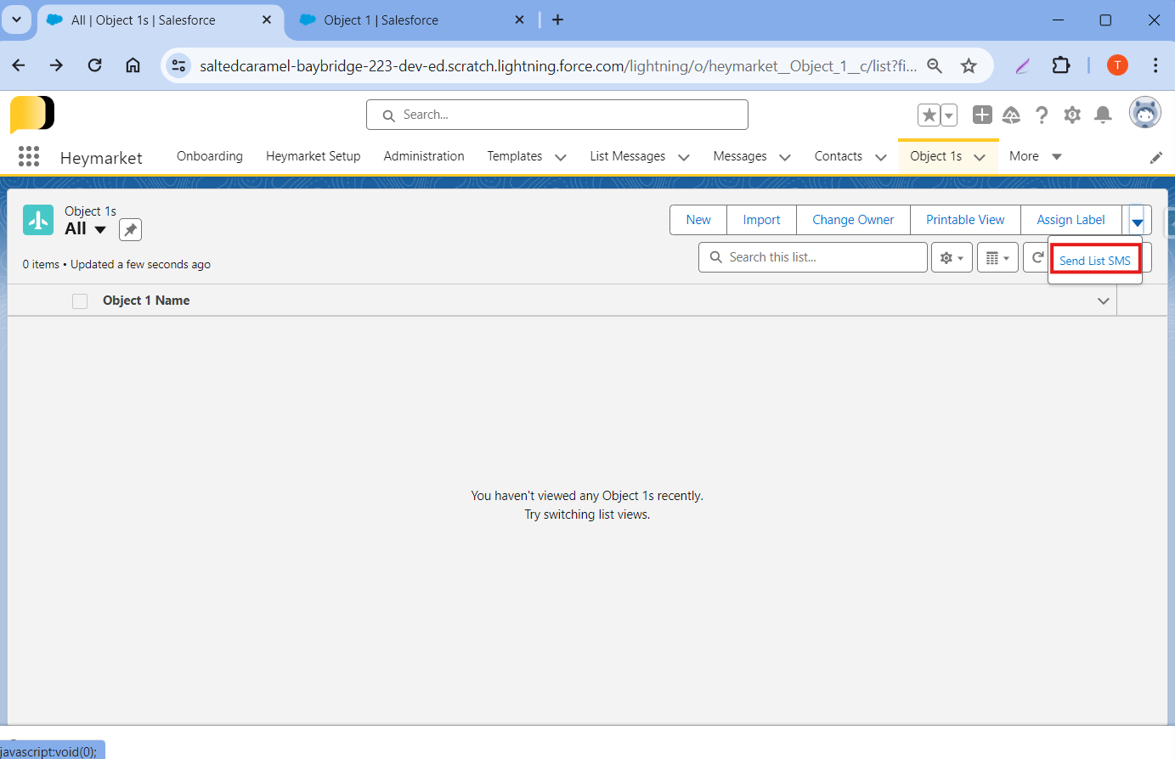Open Chrome three-dot menu

click(x=1155, y=65)
